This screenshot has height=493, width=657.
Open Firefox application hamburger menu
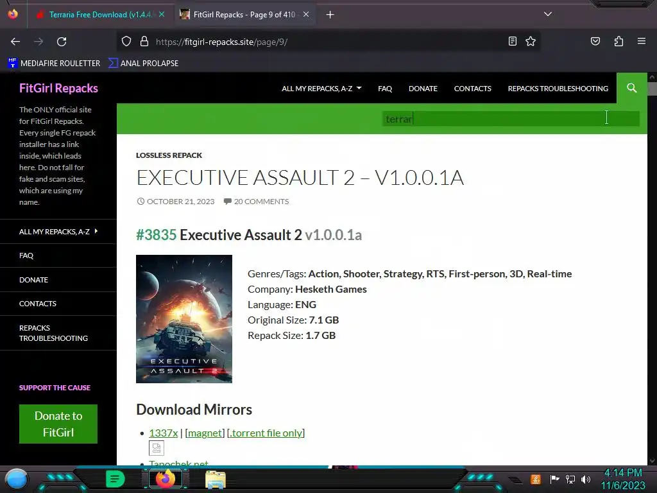(642, 41)
